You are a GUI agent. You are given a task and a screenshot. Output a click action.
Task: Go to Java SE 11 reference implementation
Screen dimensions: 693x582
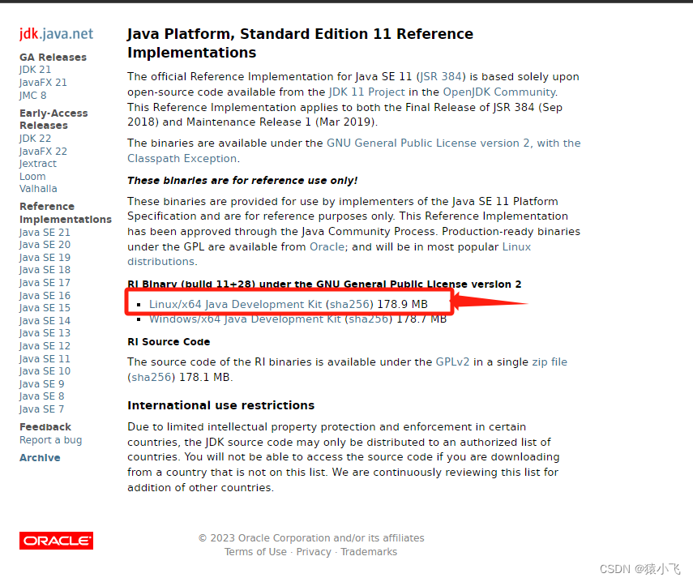pyautogui.click(x=45, y=358)
